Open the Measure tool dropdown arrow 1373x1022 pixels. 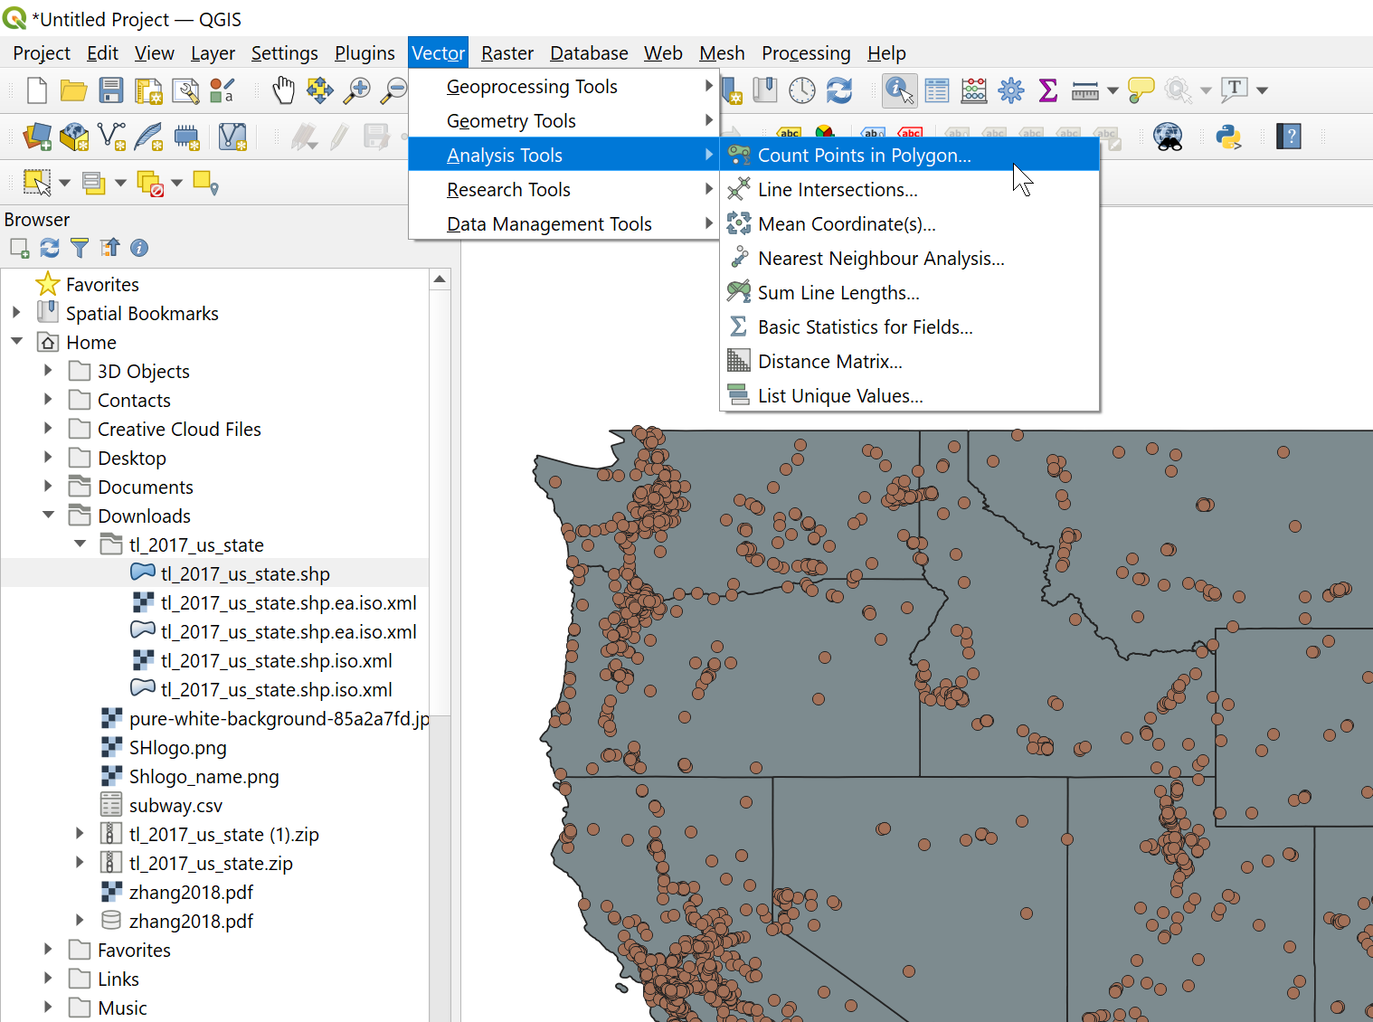1113,90
